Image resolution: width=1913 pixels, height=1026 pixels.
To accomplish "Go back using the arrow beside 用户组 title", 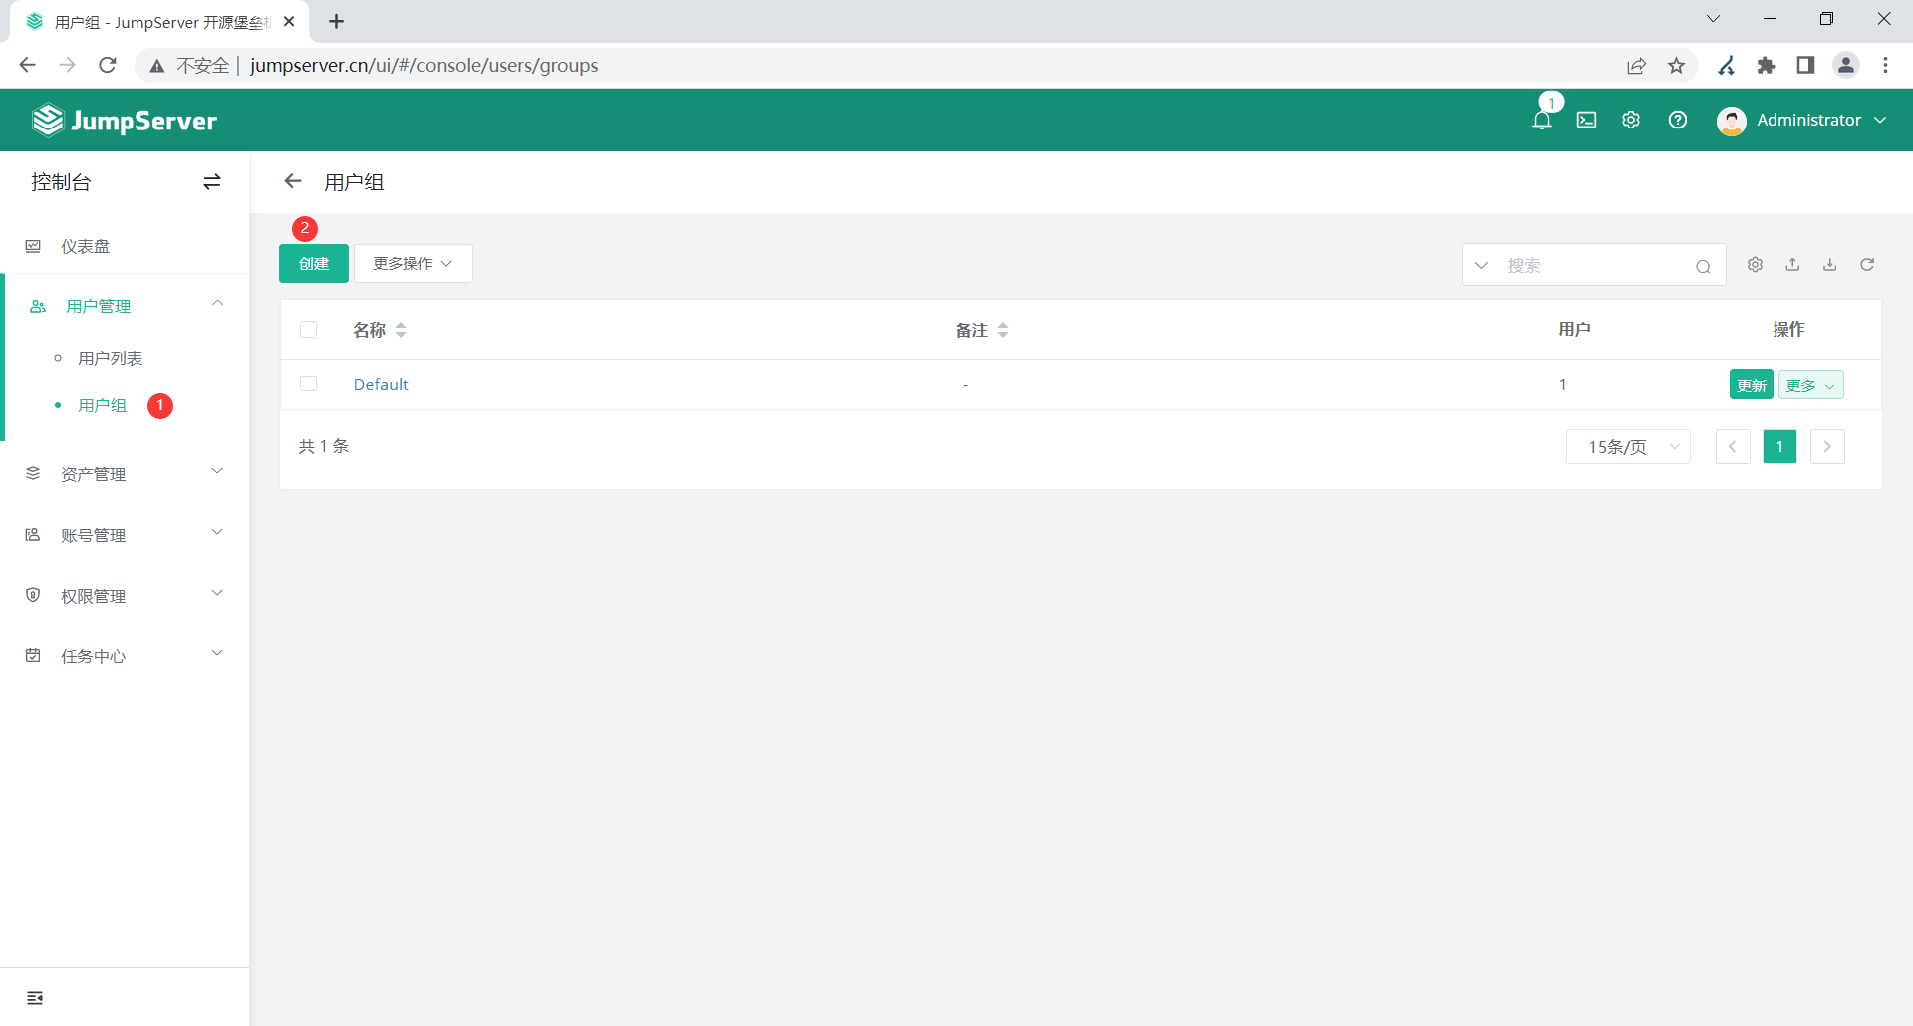I will click(293, 181).
